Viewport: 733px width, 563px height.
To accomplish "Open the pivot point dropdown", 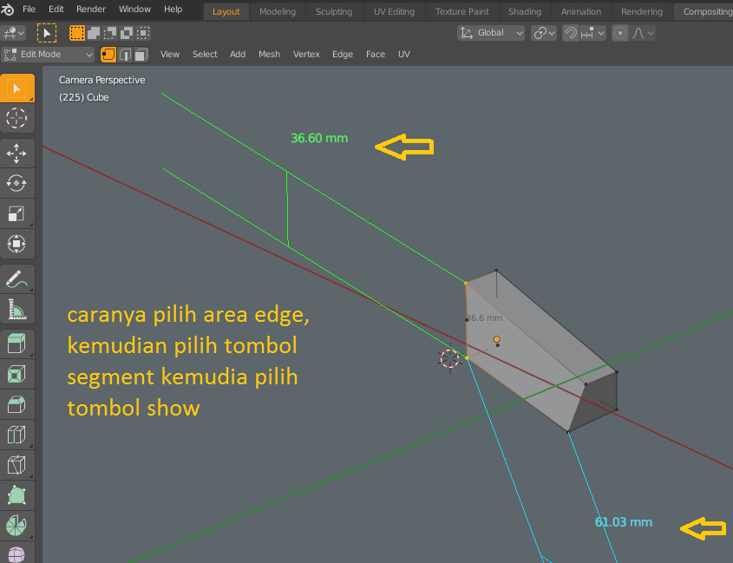I will click(544, 33).
